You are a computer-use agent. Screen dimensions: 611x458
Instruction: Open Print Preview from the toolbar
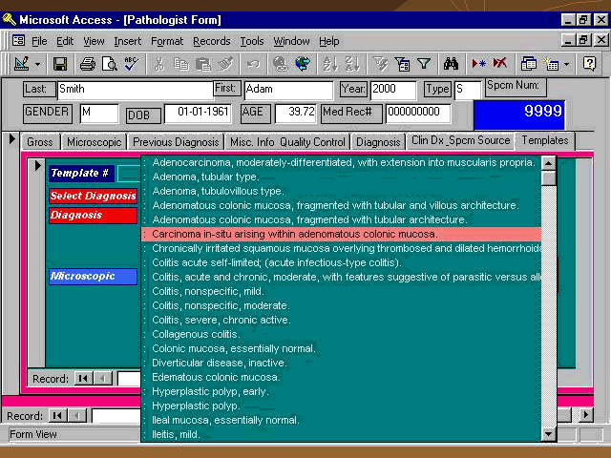click(x=109, y=64)
